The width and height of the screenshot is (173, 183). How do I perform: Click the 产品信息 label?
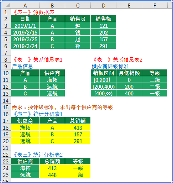22,66
